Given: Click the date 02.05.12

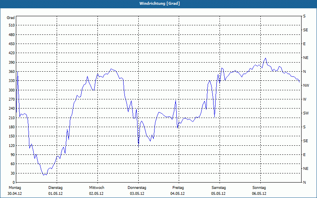Looking at the screenshot, I should [96, 194].
